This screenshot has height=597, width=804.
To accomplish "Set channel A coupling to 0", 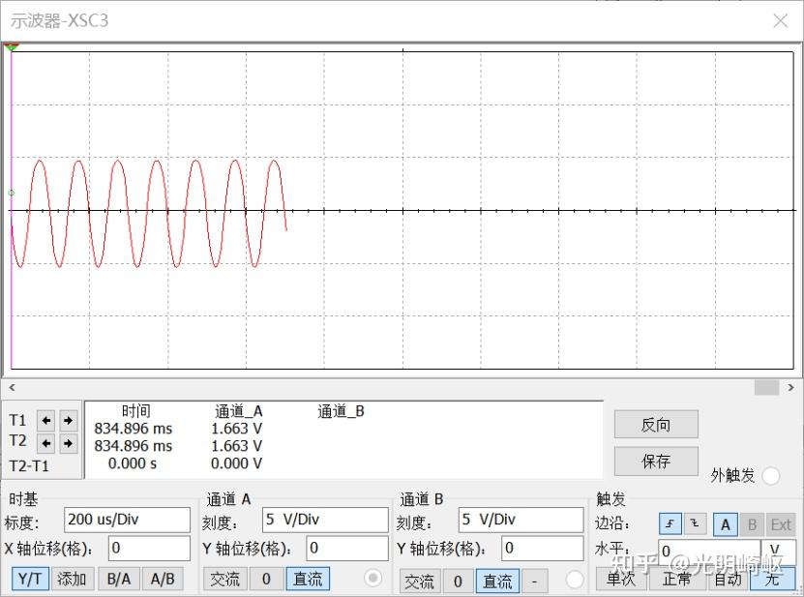I will [x=266, y=579].
